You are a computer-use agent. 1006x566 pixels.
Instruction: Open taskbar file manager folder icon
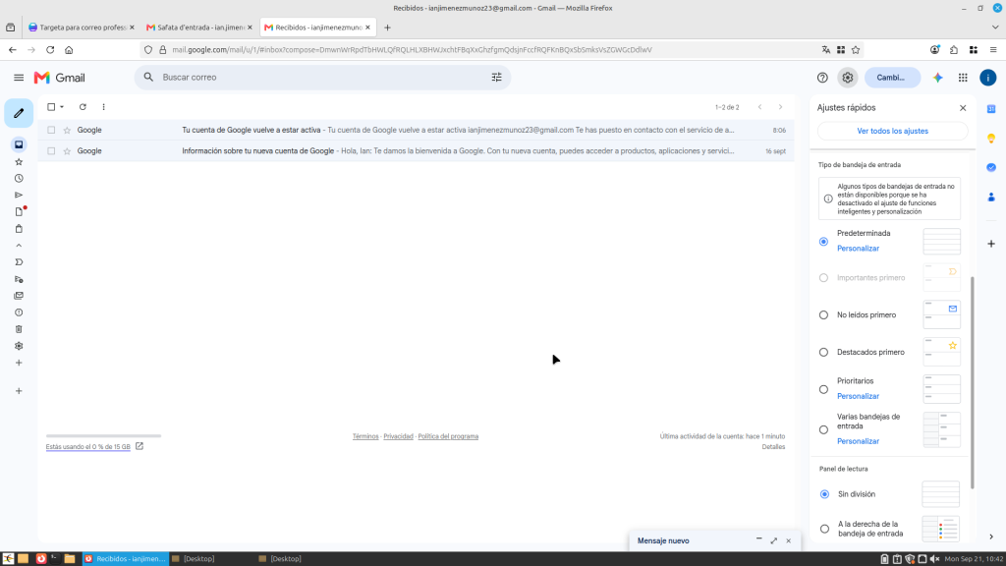click(70, 559)
